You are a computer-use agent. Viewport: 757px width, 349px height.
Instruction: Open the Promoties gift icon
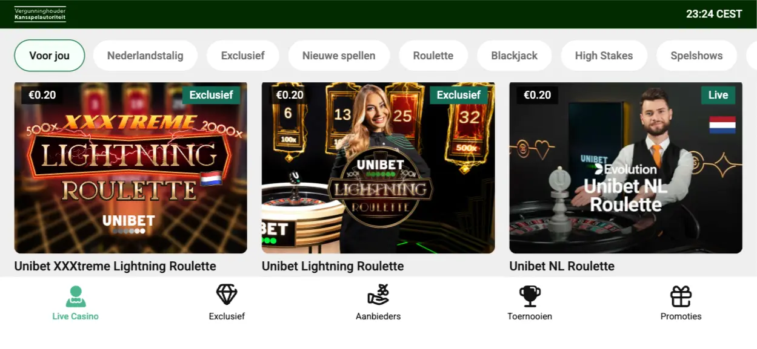[681, 296]
